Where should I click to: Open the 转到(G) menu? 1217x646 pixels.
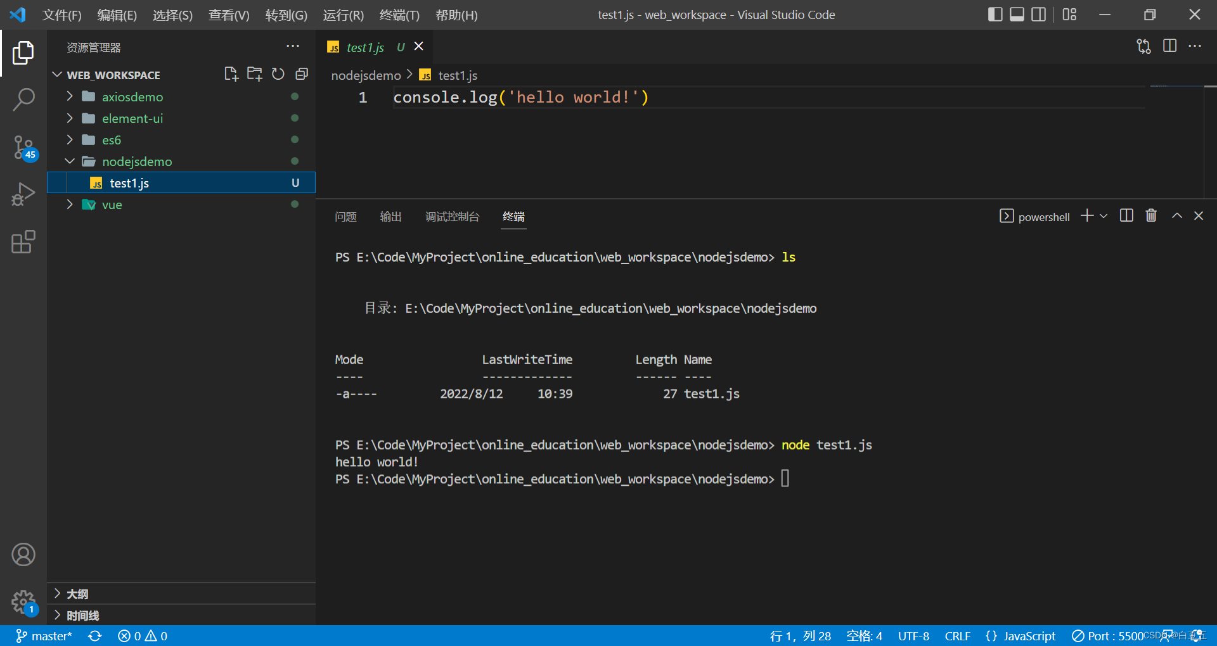click(x=287, y=15)
